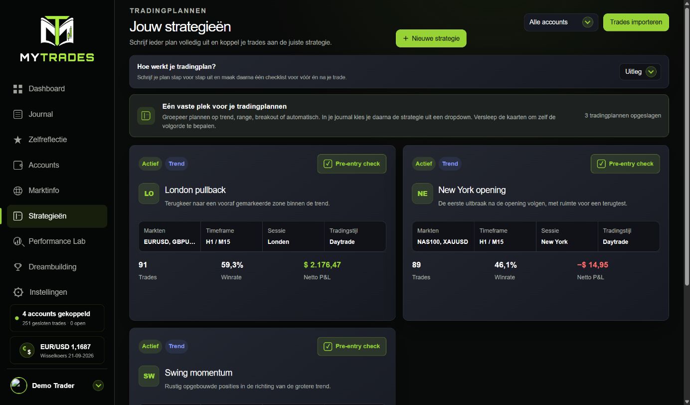Click the NAS100, XAUUSD markets value

443,242
